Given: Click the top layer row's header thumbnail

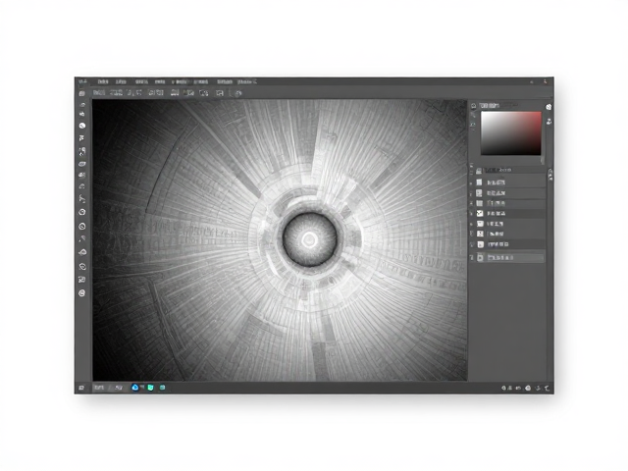Looking at the screenshot, I should (x=479, y=171).
